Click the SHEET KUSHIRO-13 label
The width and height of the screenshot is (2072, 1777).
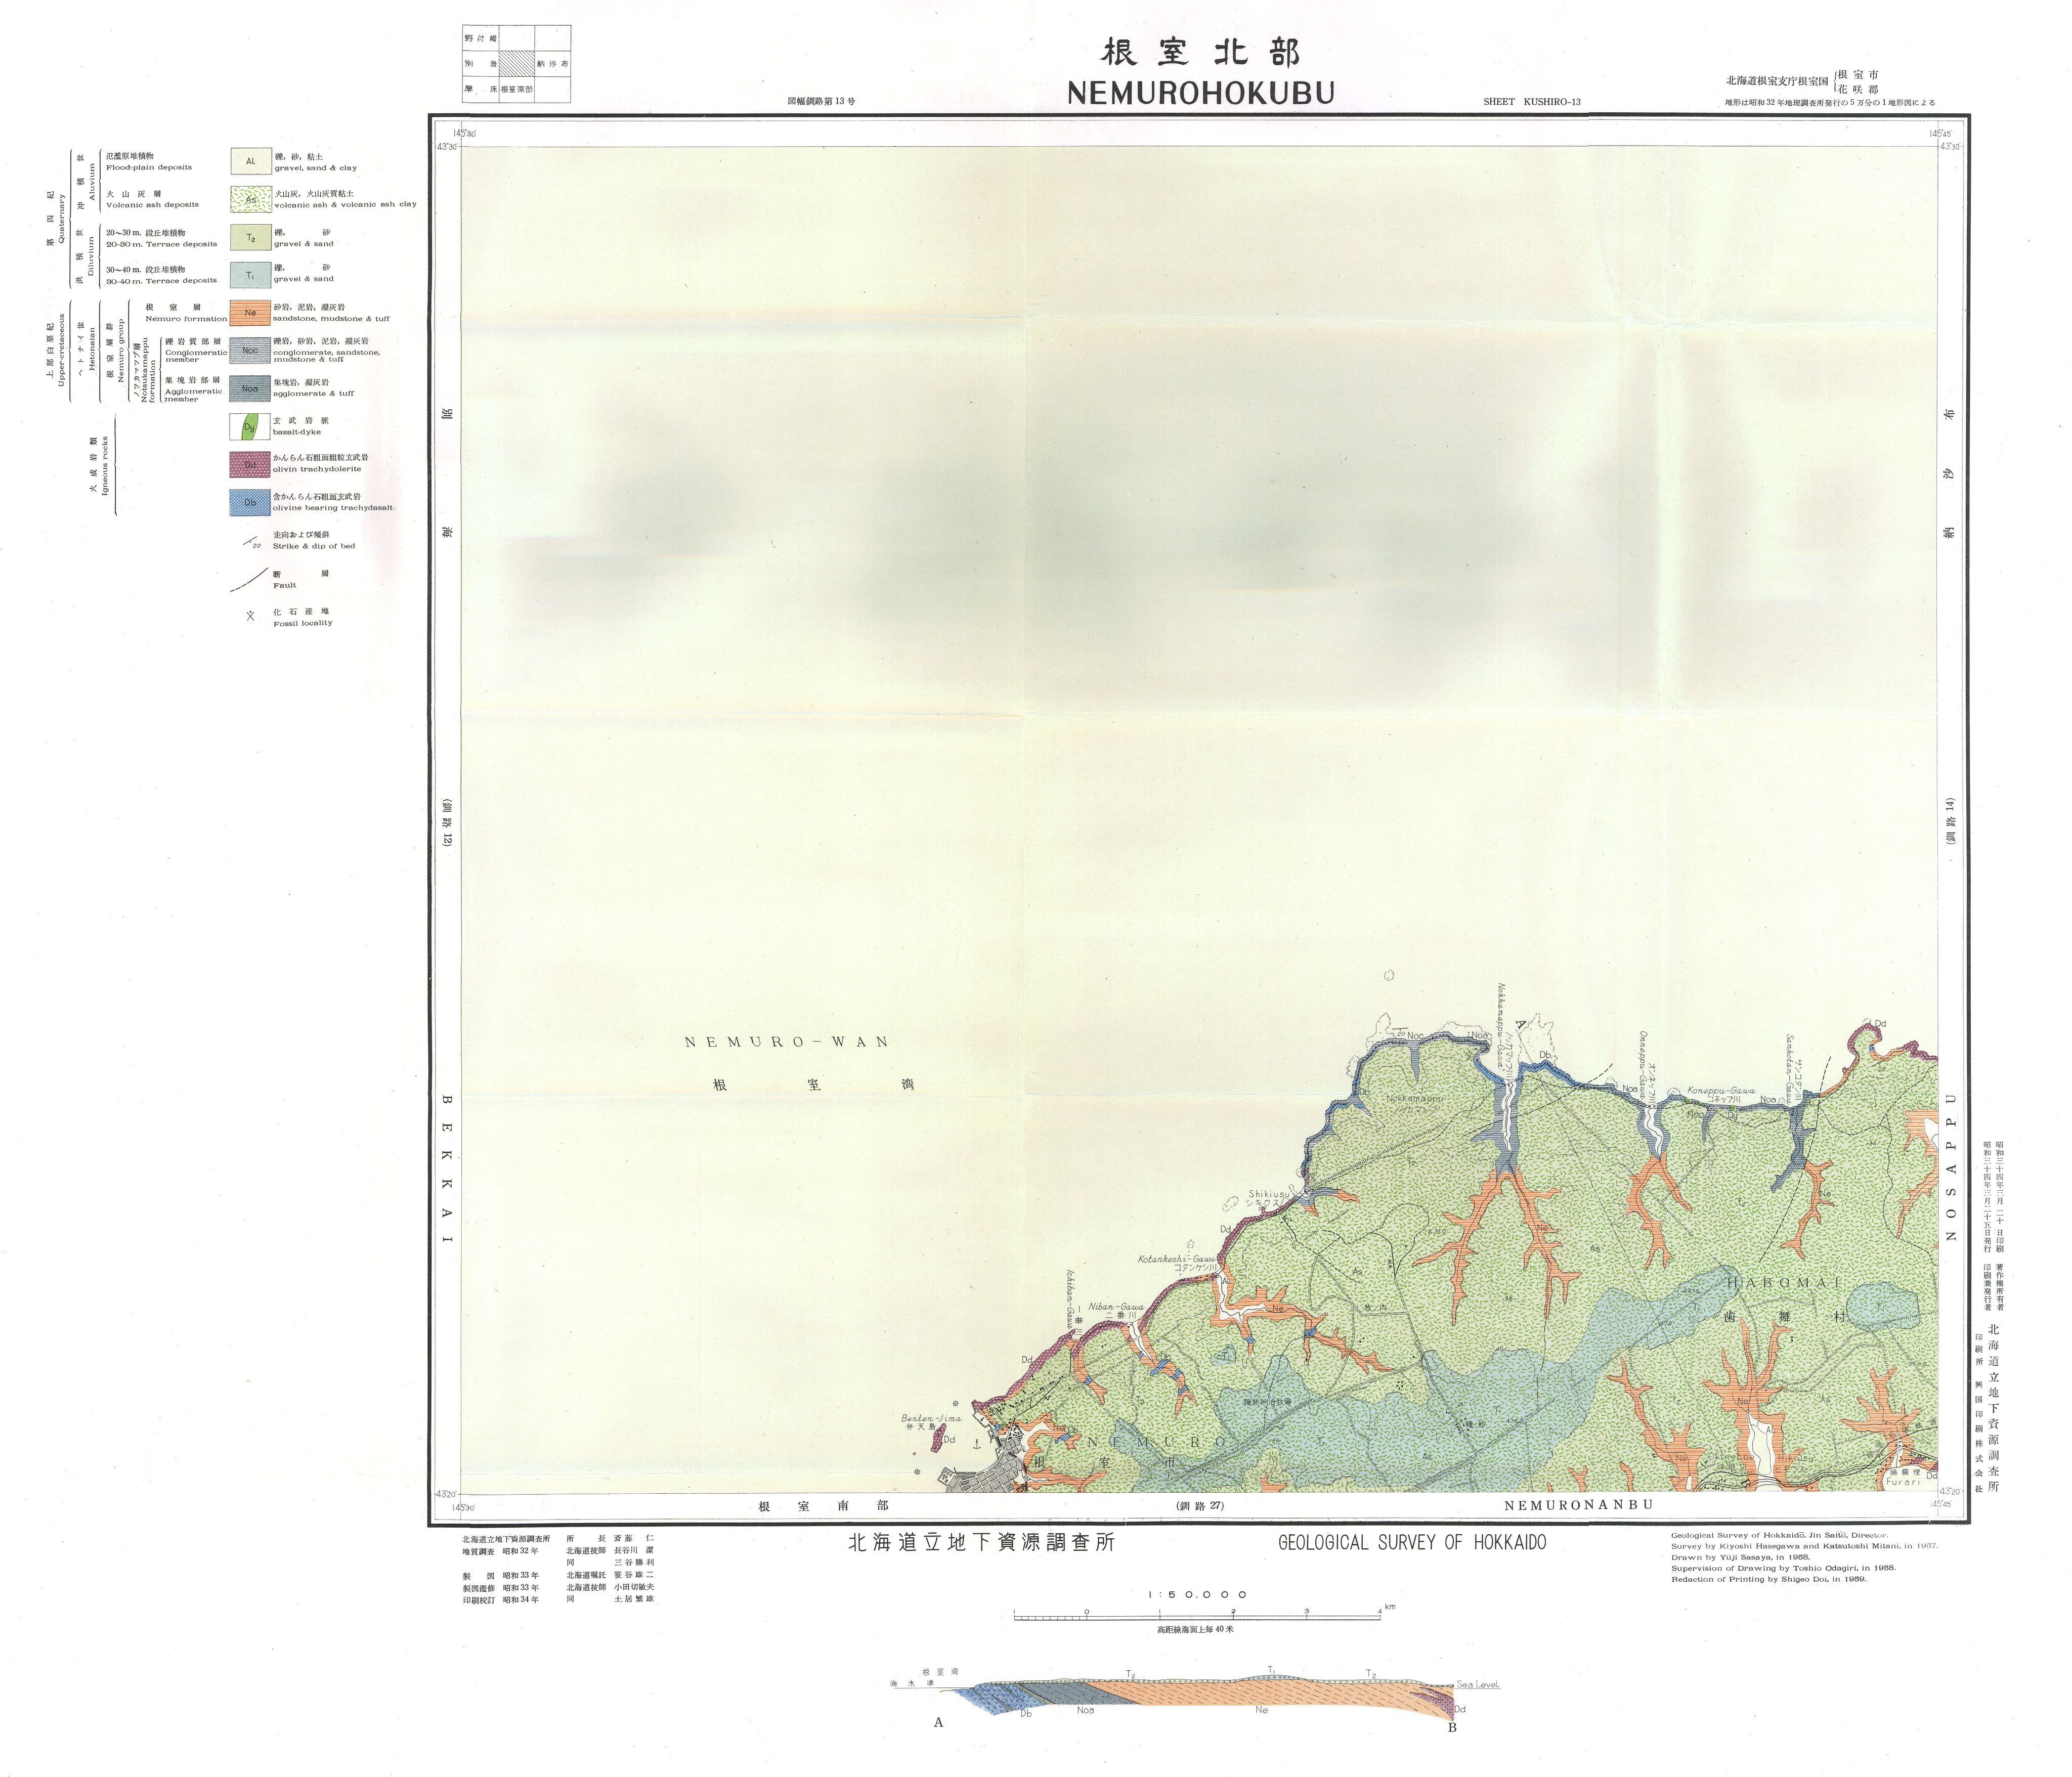click(x=1532, y=102)
